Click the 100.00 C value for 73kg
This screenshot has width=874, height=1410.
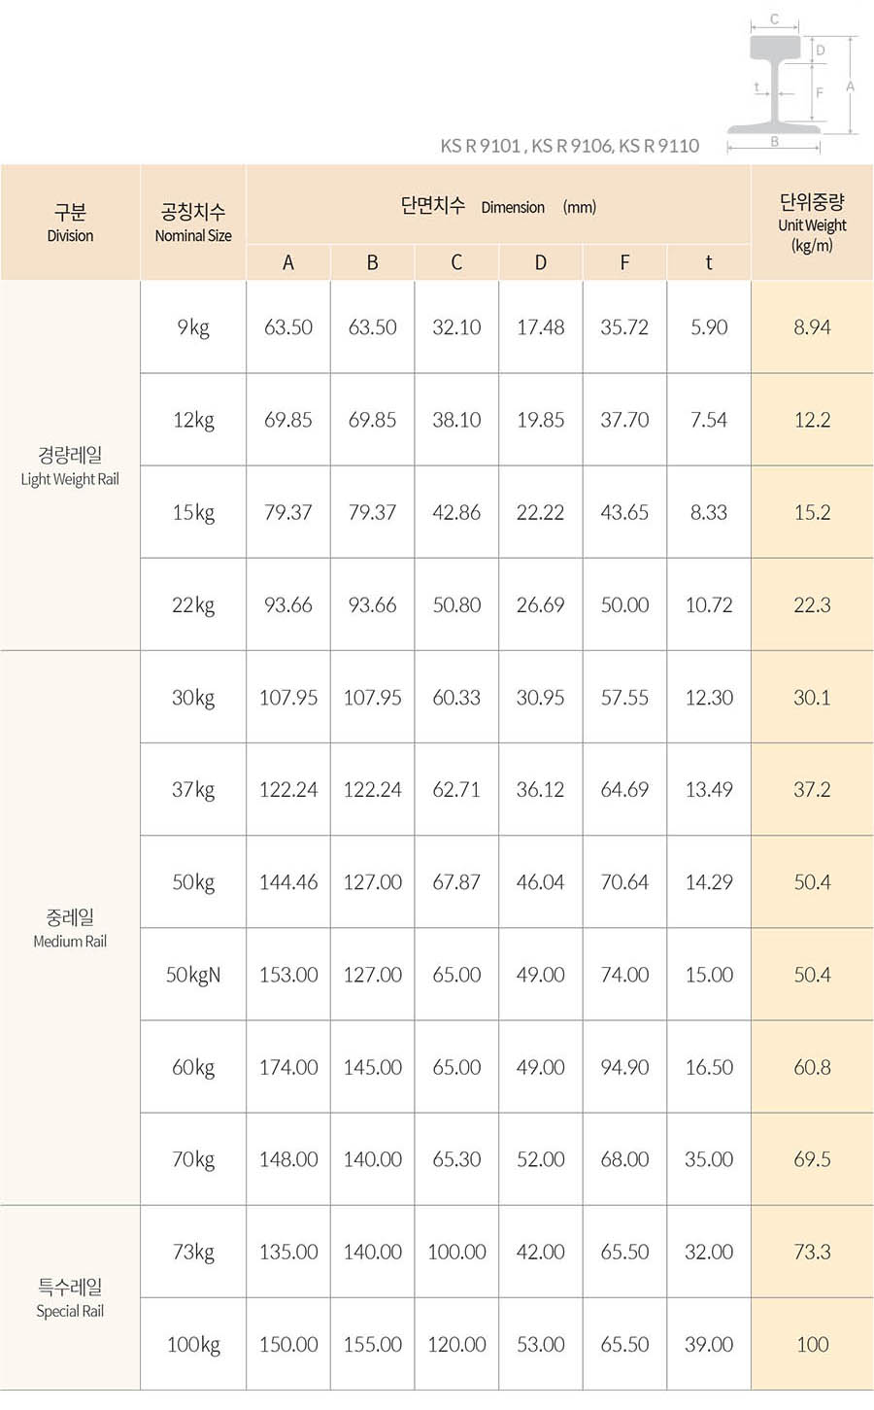(x=456, y=1252)
